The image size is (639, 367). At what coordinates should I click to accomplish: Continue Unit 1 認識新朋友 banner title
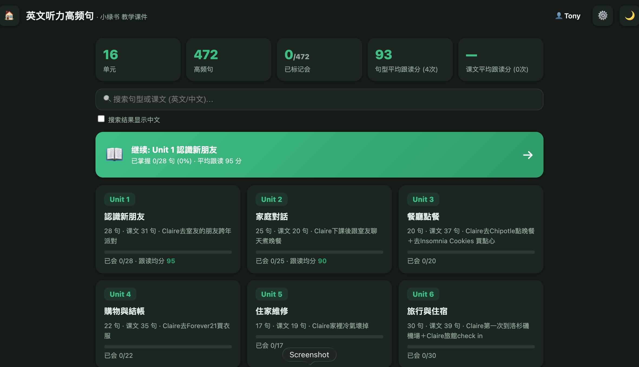[174, 150]
